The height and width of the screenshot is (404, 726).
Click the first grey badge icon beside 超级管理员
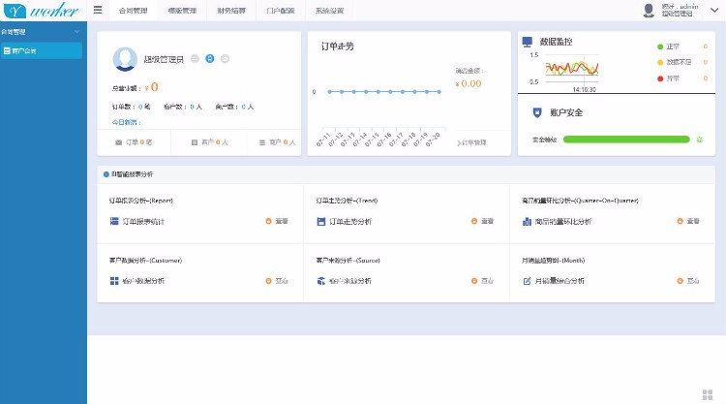click(x=195, y=59)
